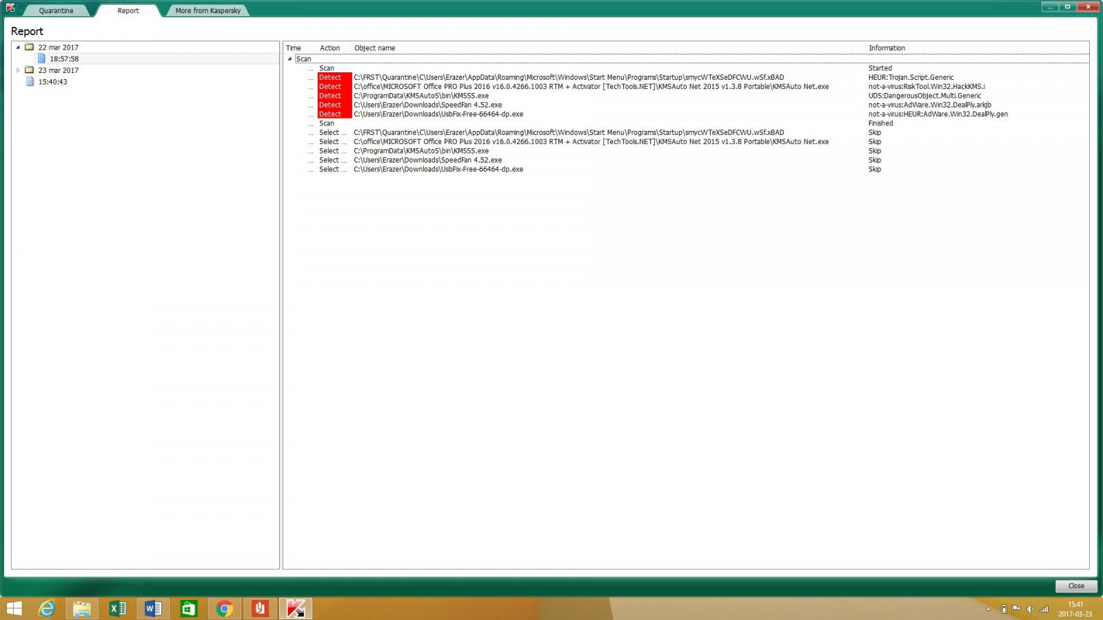Image resolution: width=1103 pixels, height=620 pixels.
Task: Launch Internet Explorer from taskbar
Action: click(x=46, y=608)
